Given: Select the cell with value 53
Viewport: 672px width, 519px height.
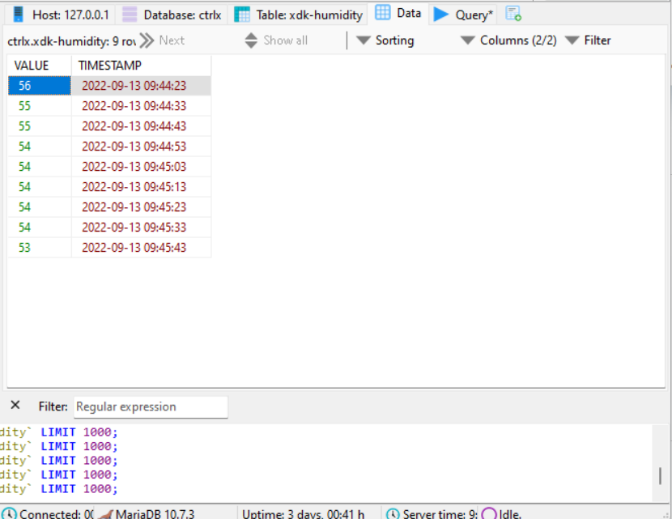Looking at the screenshot, I should (x=25, y=248).
